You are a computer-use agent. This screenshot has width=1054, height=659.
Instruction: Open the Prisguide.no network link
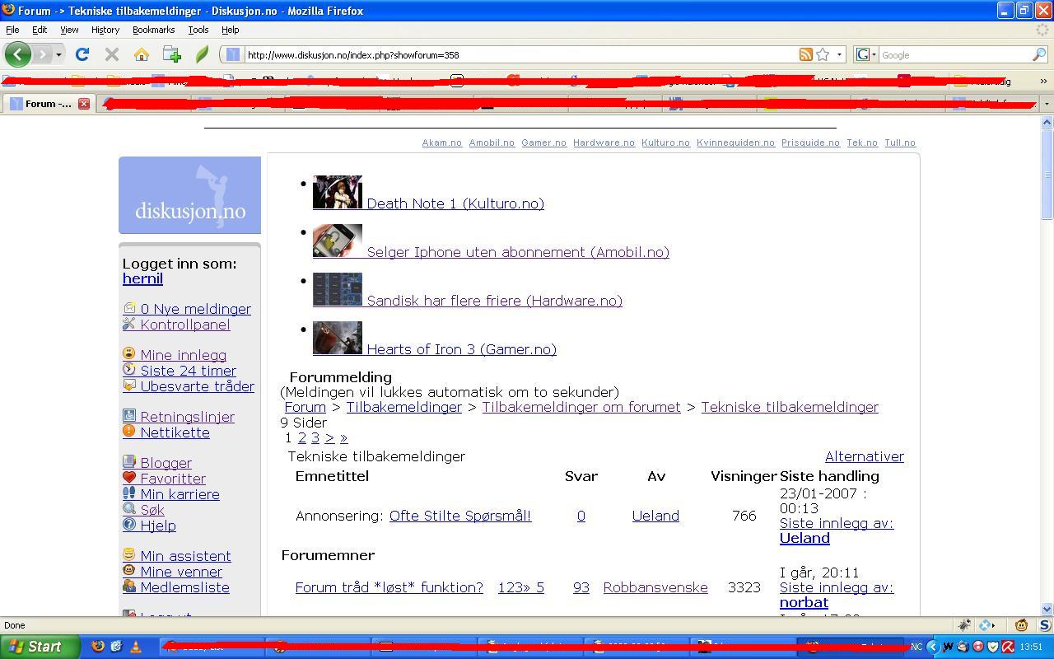[x=810, y=143]
